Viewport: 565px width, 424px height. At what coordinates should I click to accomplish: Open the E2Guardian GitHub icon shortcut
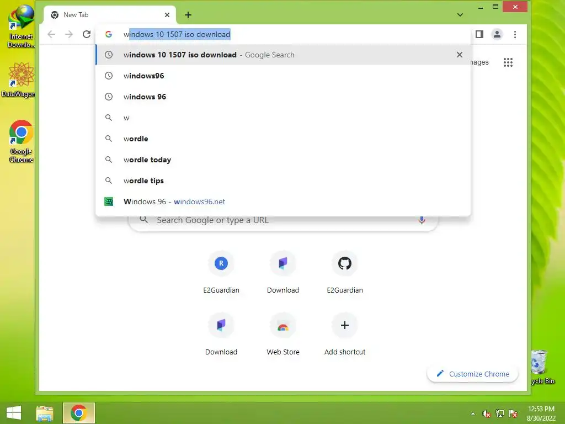pos(345,271)
